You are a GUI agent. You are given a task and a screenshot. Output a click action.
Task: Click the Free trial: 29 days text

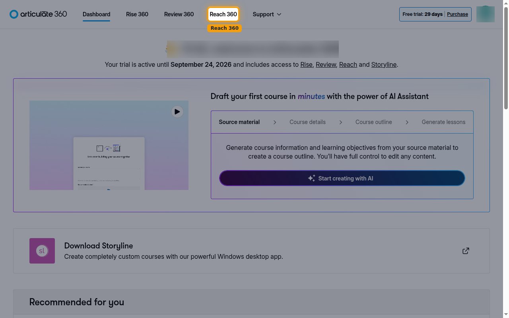point(422,14)
